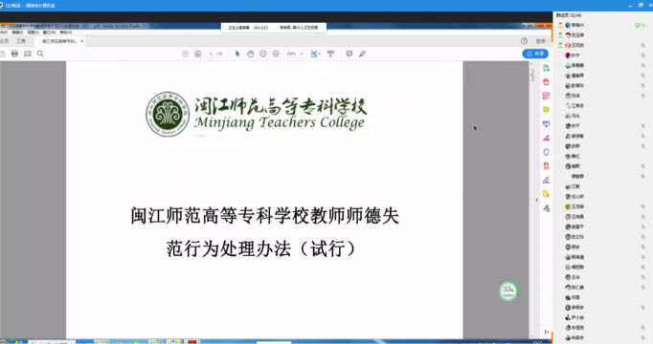Viewport: 653px width, 344px height.
Task: Open the 150% zoom level dropdown
Action: pyautogui.click(x=295, y=54)
